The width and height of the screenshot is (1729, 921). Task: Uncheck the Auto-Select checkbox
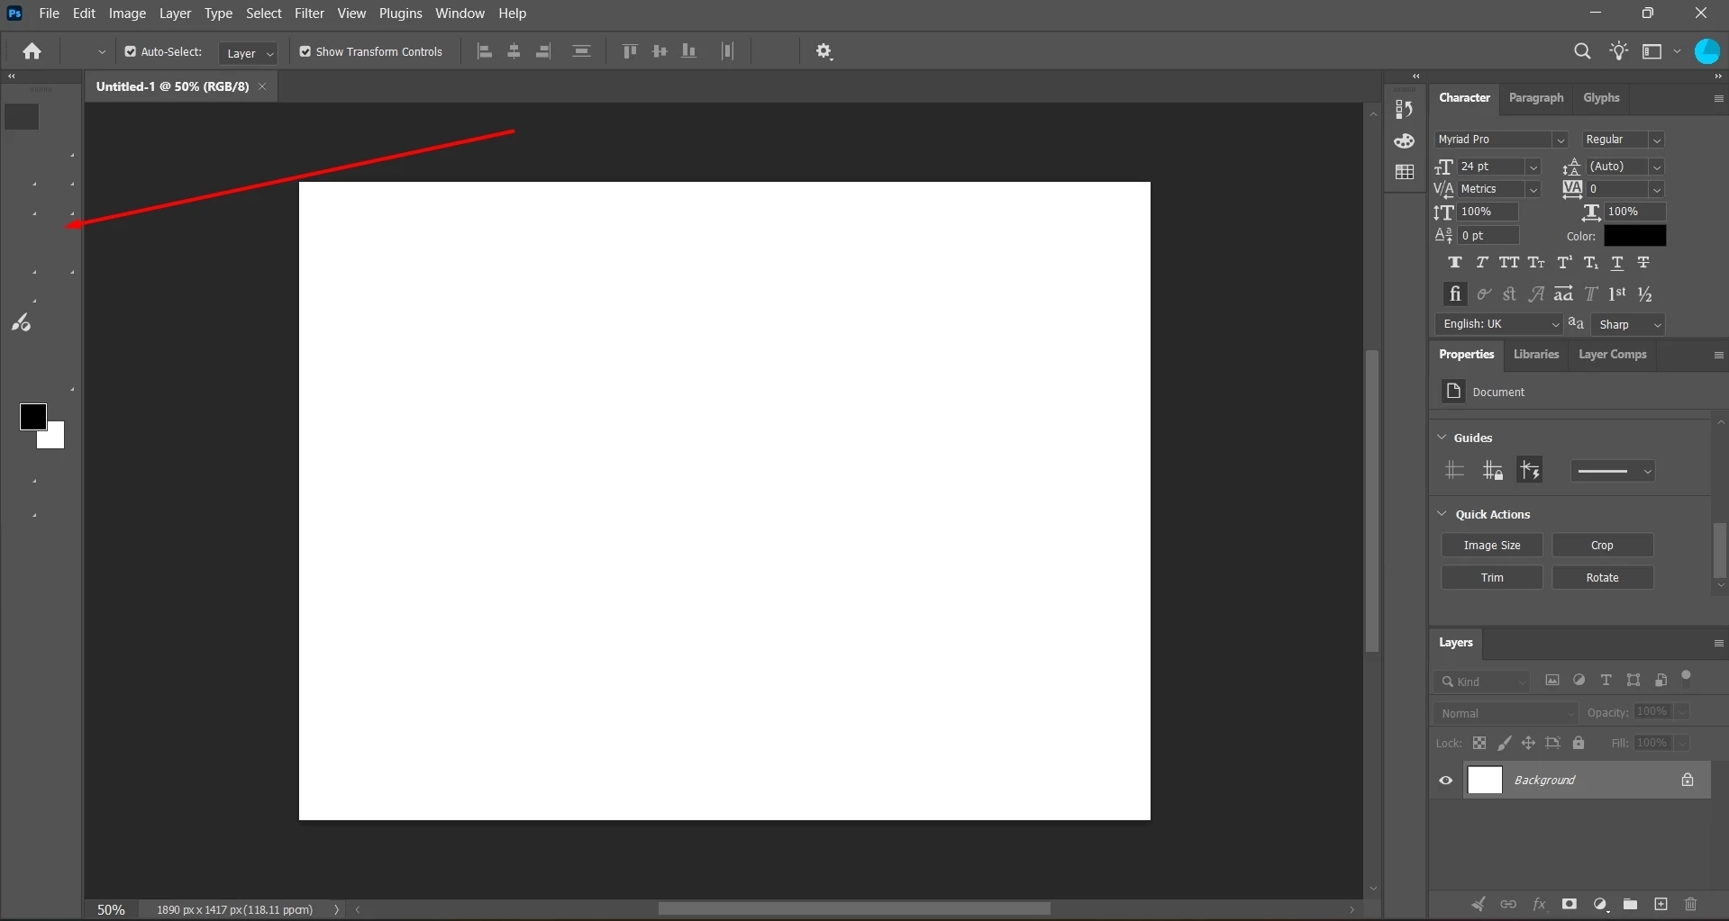131,51
